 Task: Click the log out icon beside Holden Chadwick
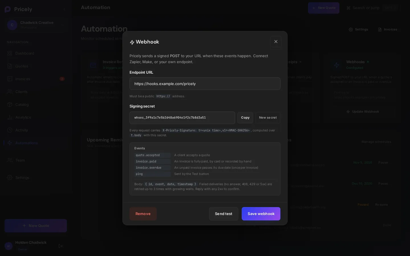(x=61, y=246)
